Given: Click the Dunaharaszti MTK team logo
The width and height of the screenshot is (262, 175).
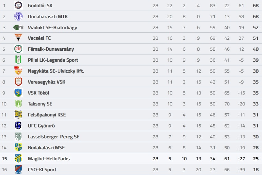Looking at the screenshot, I should [x=18, y=16].
